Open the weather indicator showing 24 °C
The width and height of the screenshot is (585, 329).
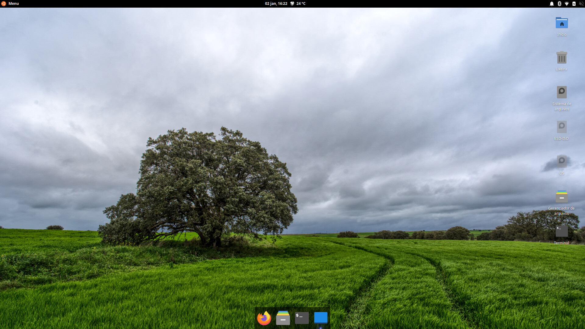(x=298, y=4)
